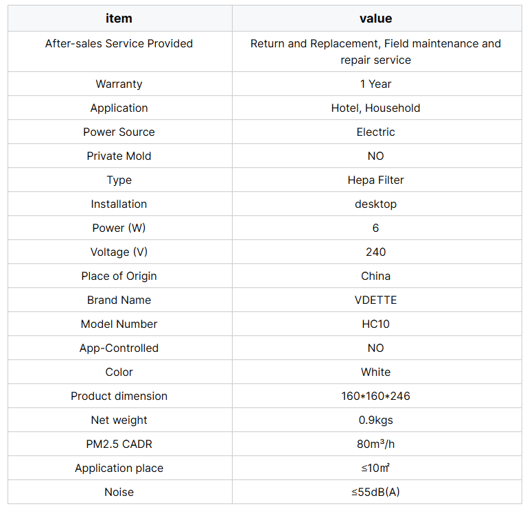Viewport: 525px width, 511px height.
Task: Click the "Hepa Filter" type value
Action: click(x=375, y=180)
